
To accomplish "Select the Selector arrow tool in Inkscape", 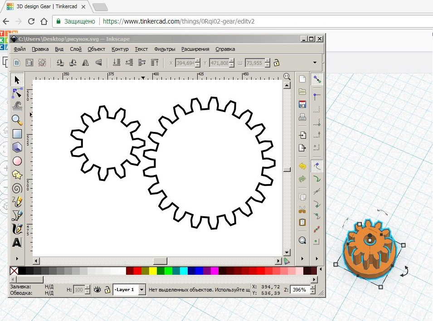I will [x=17, y=80].
